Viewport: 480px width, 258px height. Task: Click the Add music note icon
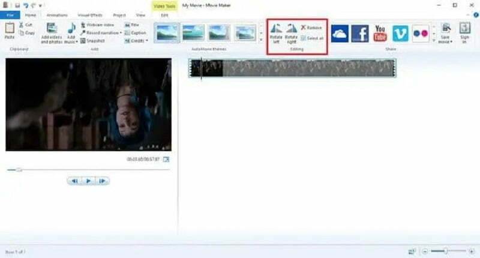(71, 28)
